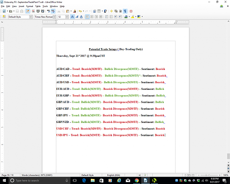Viewport: 230px width, 184px height.
Task: Open Navigator star icon
Action: click(112, 11)
